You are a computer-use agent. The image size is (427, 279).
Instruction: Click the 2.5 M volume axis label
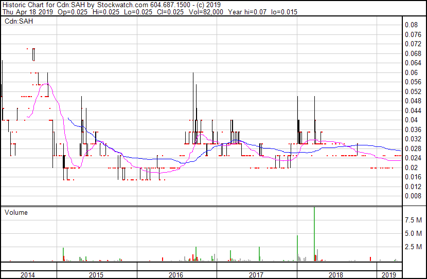pos(413,247)
